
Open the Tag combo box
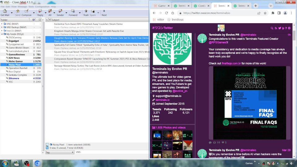point(60,152)
